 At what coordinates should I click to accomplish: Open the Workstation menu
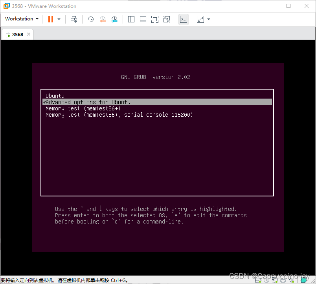[22, 19]
